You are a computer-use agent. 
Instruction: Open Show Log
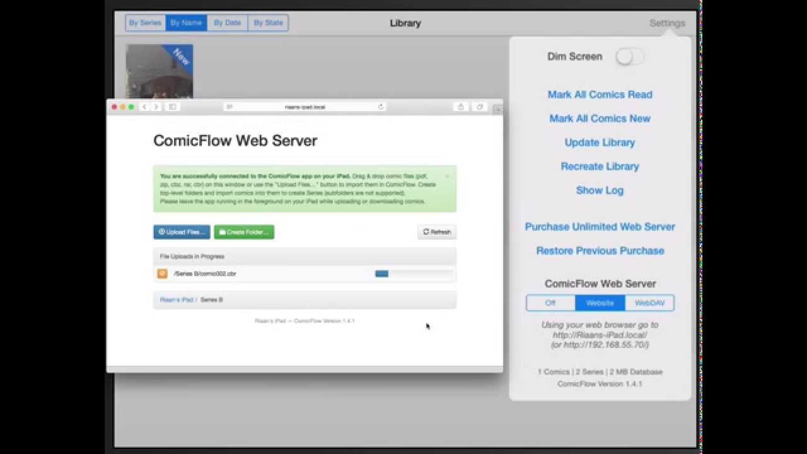coord(600,190)
